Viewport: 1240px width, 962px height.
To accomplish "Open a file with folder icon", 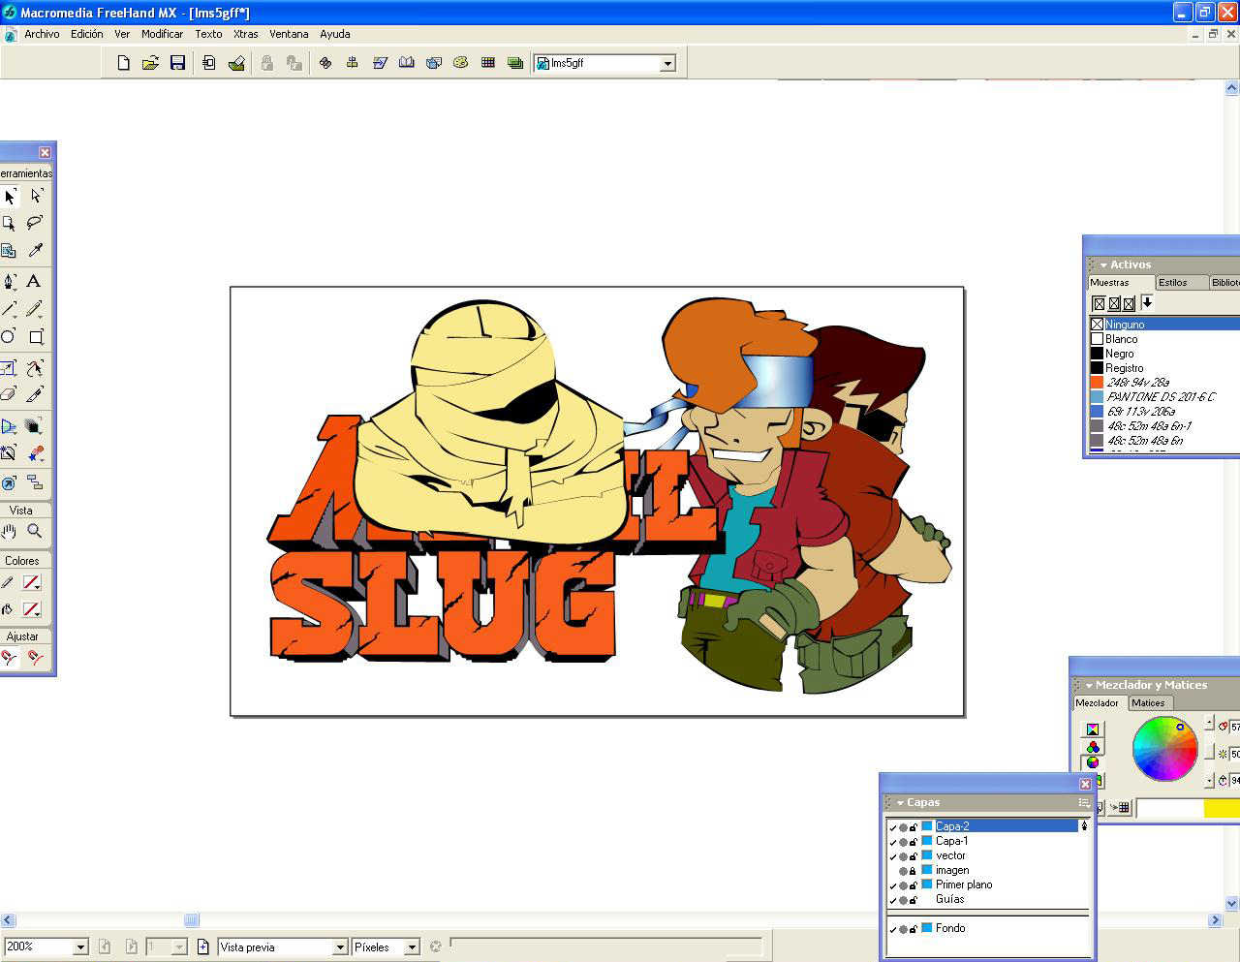I will [150, 63].
